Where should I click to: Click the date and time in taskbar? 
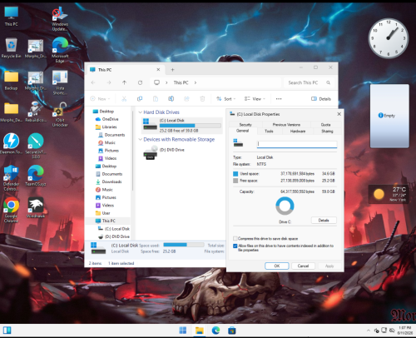point(405,331)
